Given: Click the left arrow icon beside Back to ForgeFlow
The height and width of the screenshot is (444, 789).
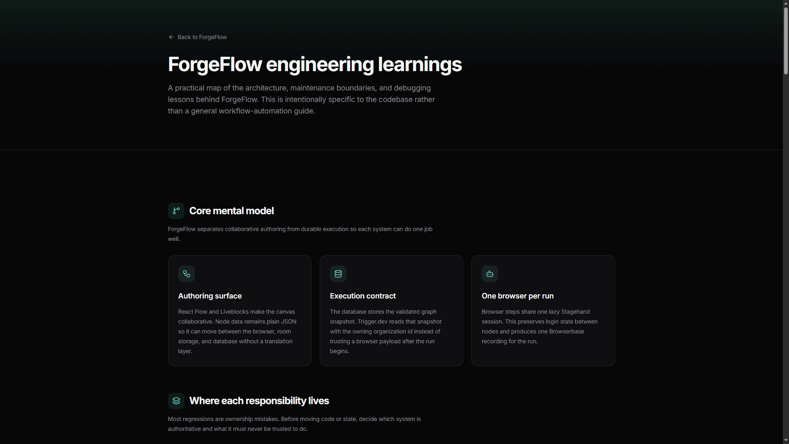Looking at the screenshot, I should point(171,37).
